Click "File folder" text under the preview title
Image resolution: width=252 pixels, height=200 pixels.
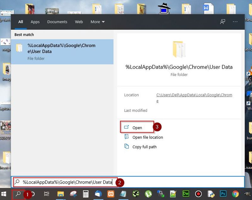[x=179, y=75]
